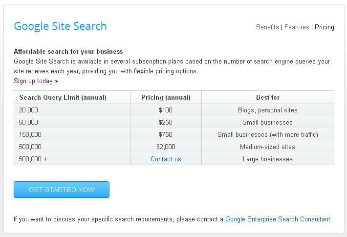Click the Best for column header

pyautogui.click(x=268, y=97)
